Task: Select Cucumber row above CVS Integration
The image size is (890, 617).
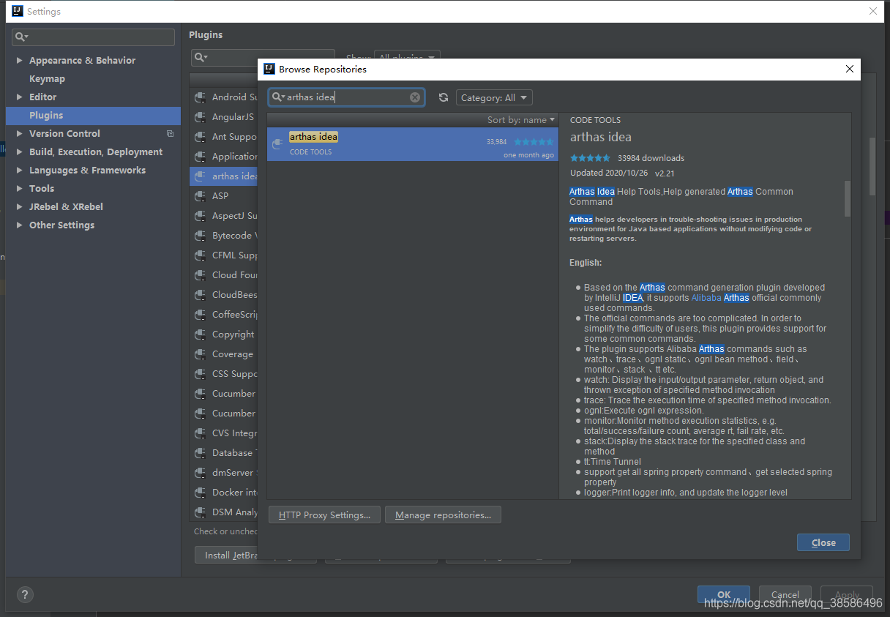Action: click(224, 414)
